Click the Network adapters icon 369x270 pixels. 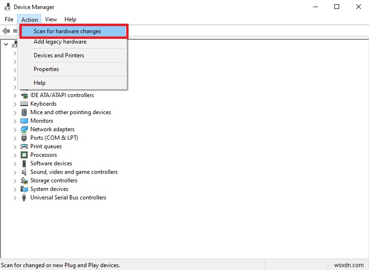click(24, 129)
